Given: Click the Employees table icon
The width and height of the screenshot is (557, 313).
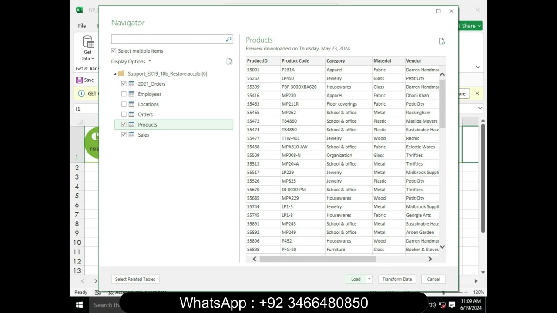Looking at the screenshot, I should click(x=131, y=94).
